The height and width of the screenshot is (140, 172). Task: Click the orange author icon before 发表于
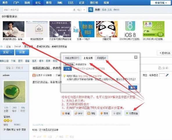(34, 75)
